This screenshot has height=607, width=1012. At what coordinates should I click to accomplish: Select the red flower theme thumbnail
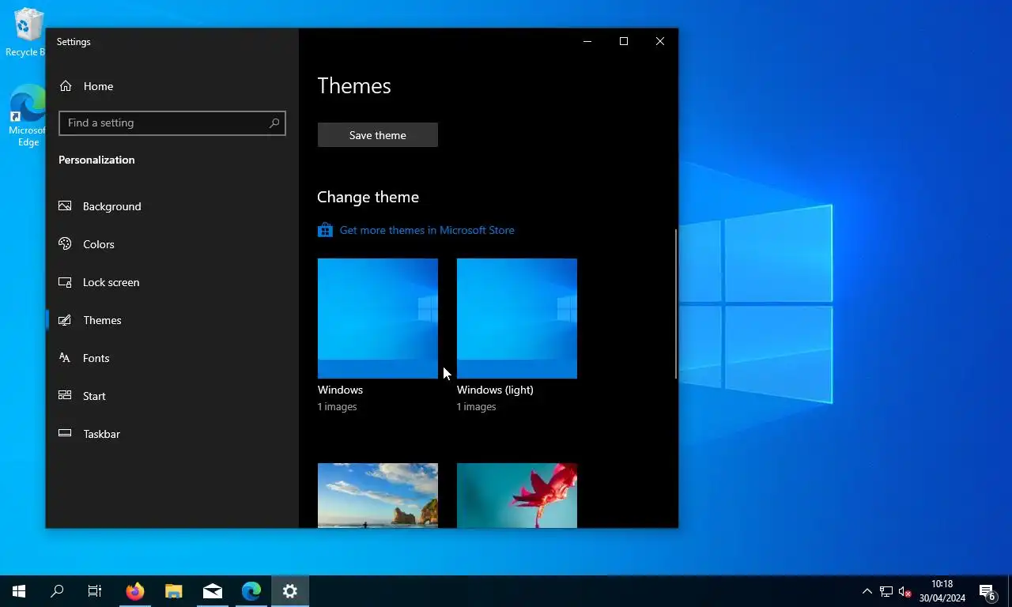[517, 496]
